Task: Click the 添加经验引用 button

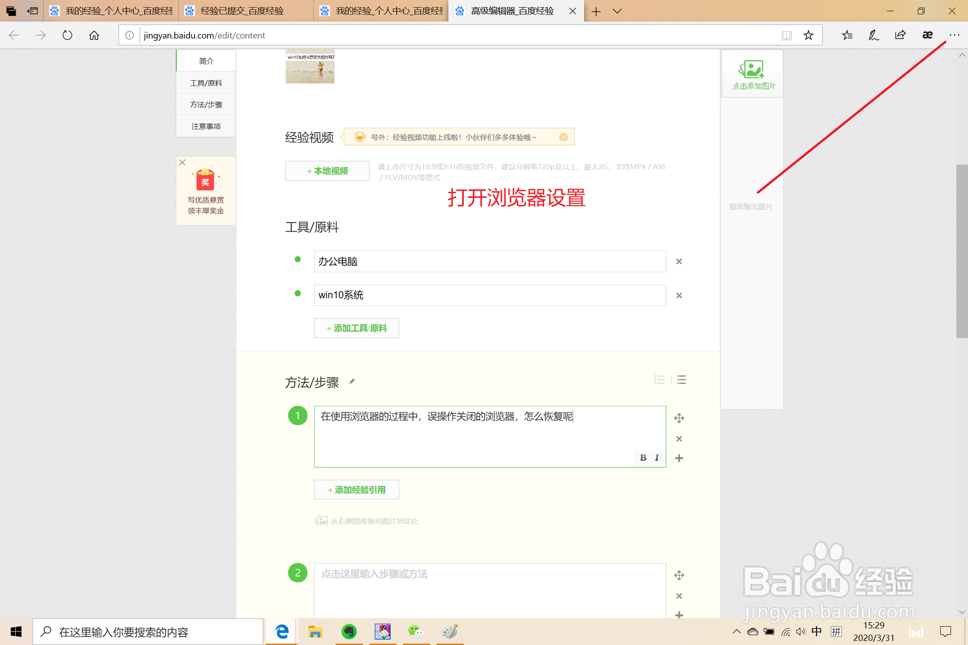Action: (356, 490)
